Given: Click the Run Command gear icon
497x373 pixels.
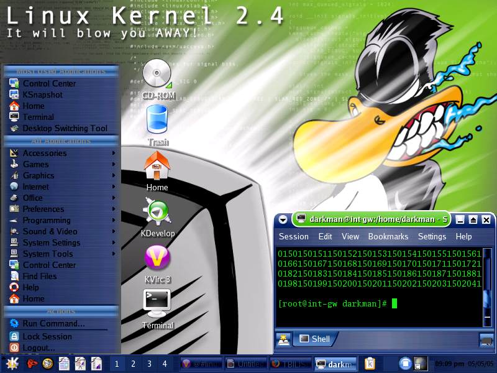Looking at the screenshot, I should point(14,323).
